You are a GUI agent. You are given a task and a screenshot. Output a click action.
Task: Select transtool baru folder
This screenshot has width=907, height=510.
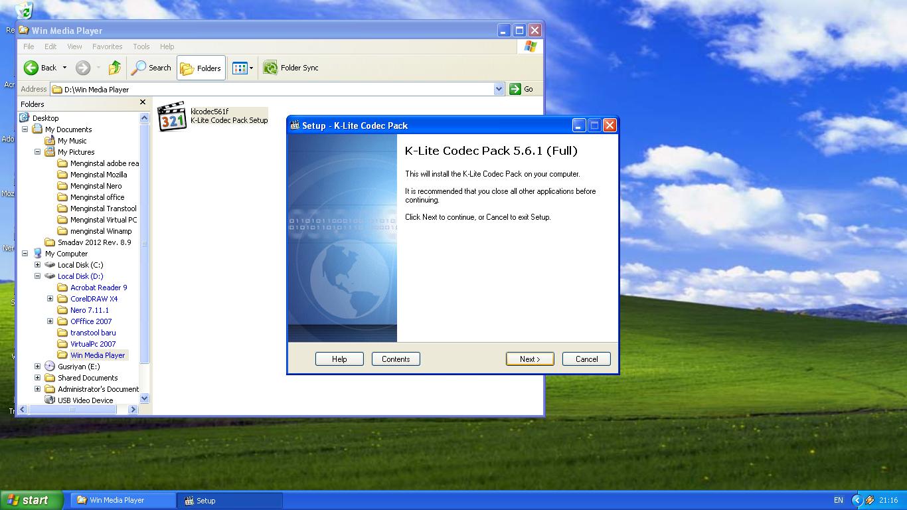93,333
